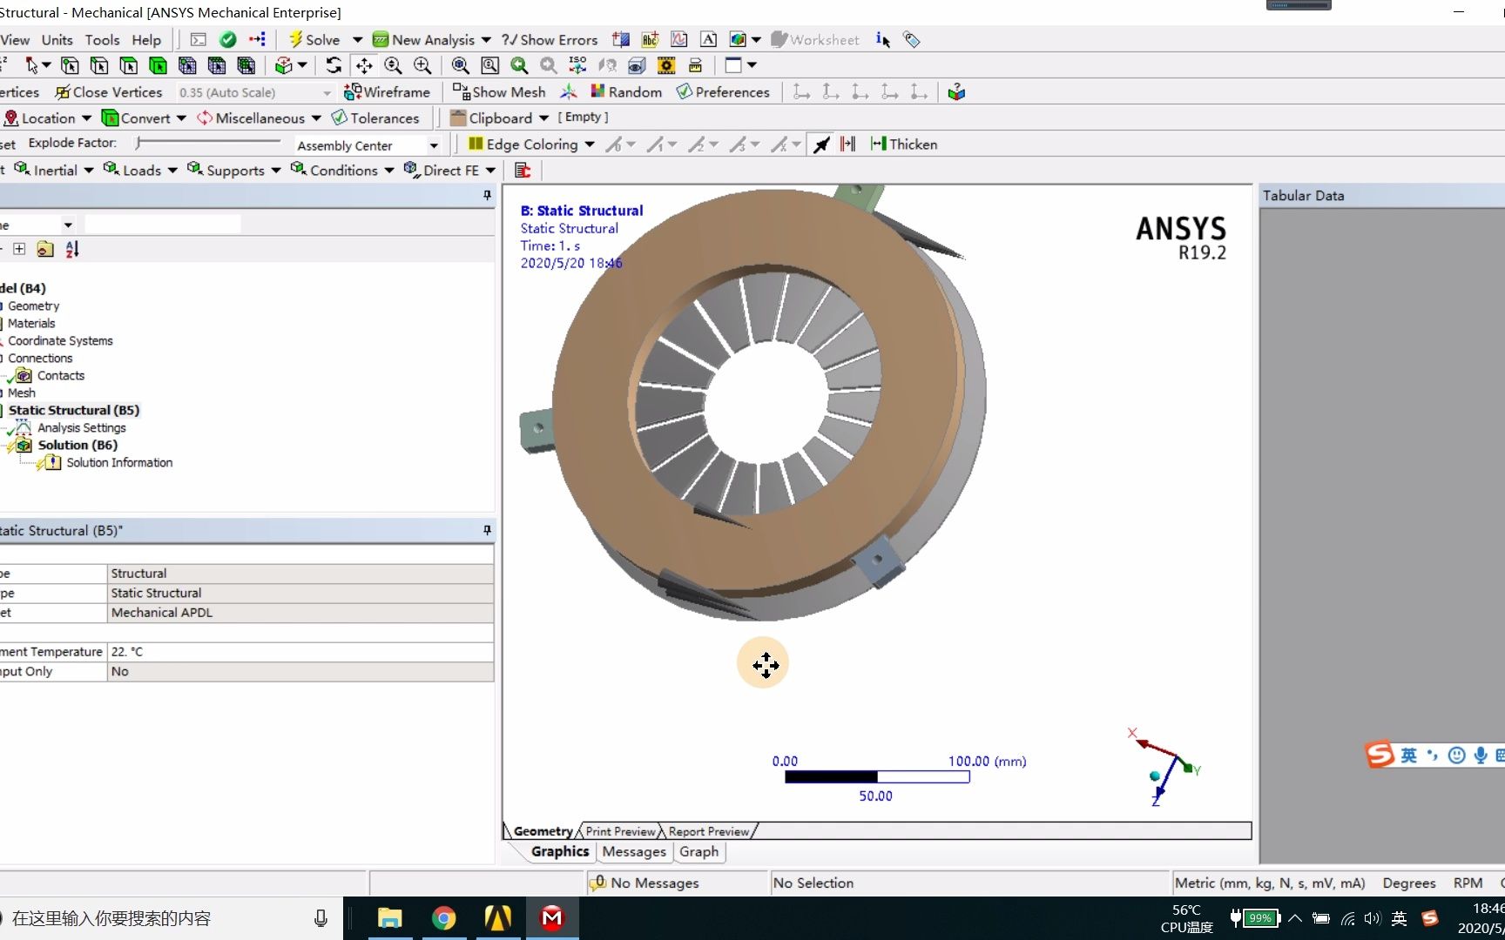
Task: Click the Selection Information icon
Action: (883, 40)
